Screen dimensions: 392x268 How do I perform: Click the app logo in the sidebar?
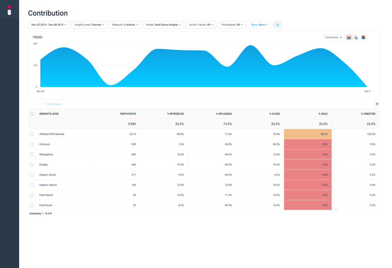(9, 10)
